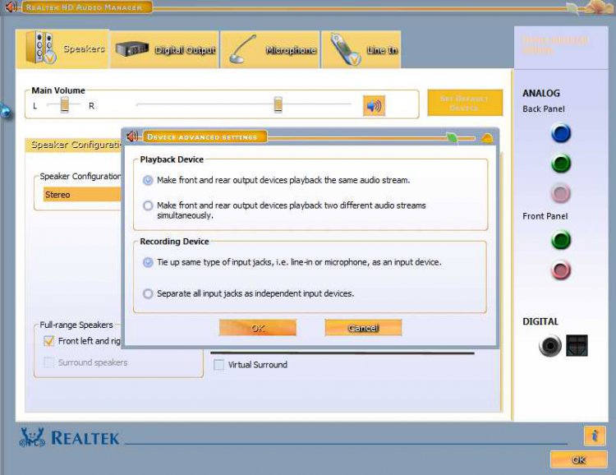Click the blue back panel jack

coord(561,133)
